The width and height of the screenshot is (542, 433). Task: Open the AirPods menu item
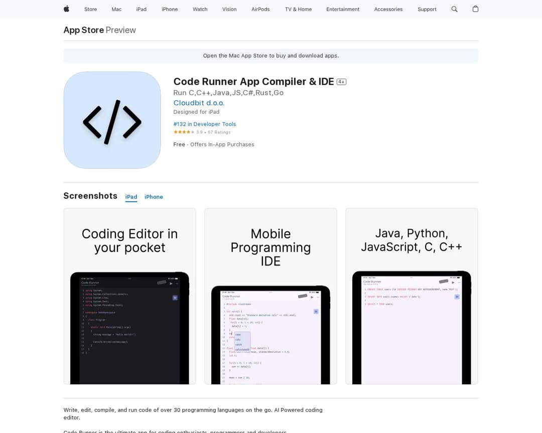point(260,10)
